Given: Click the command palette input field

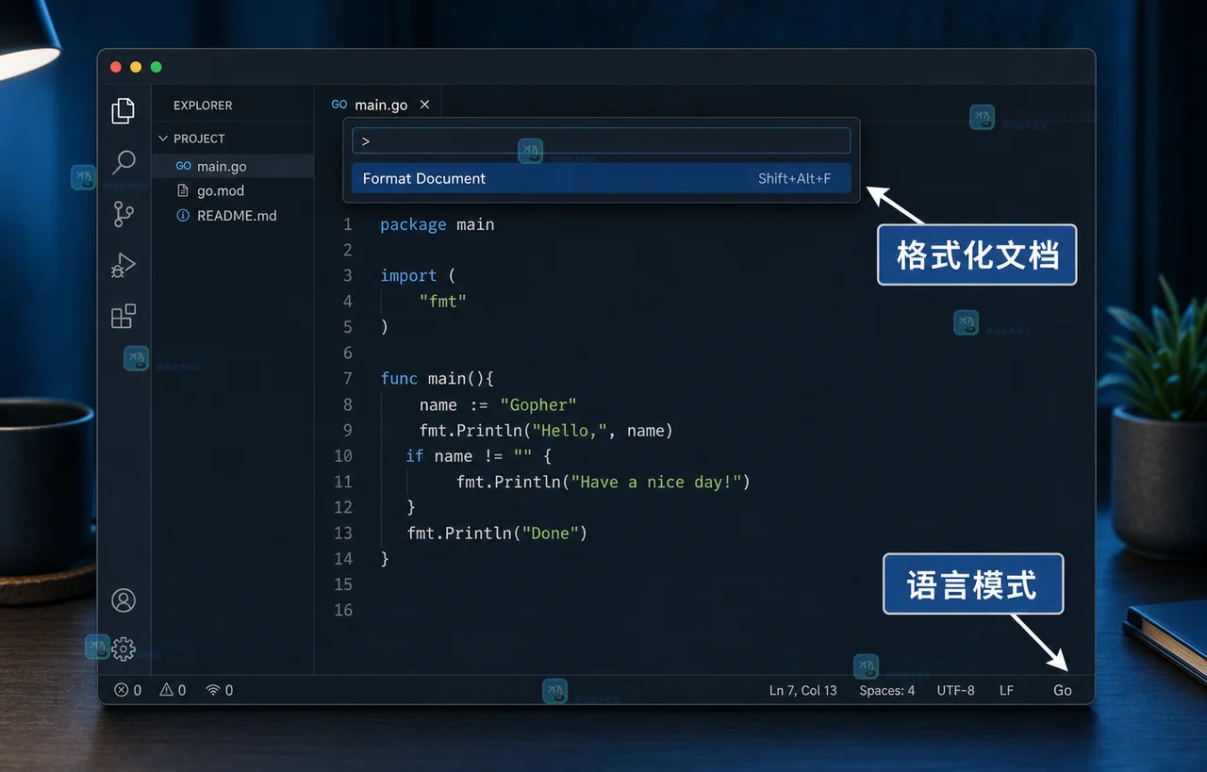Looking at the screenshot, I should coord(602,140).
